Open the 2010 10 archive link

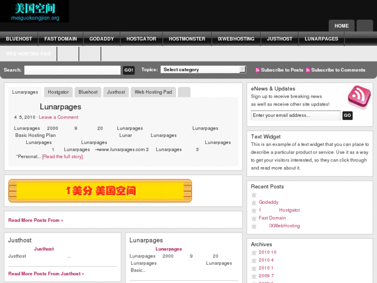[x=268, y=252]
